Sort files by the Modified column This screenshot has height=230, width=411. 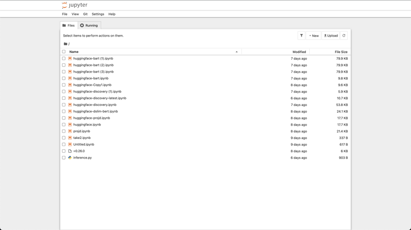coord(299,52)
